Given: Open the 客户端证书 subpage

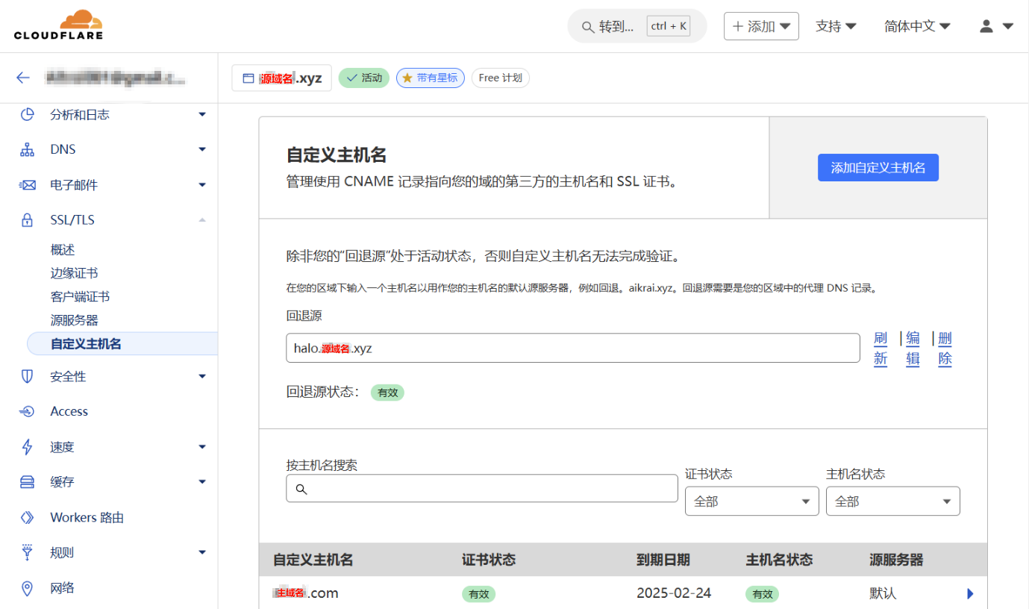Looking at the screenshot, I should (x=80, y=296).
